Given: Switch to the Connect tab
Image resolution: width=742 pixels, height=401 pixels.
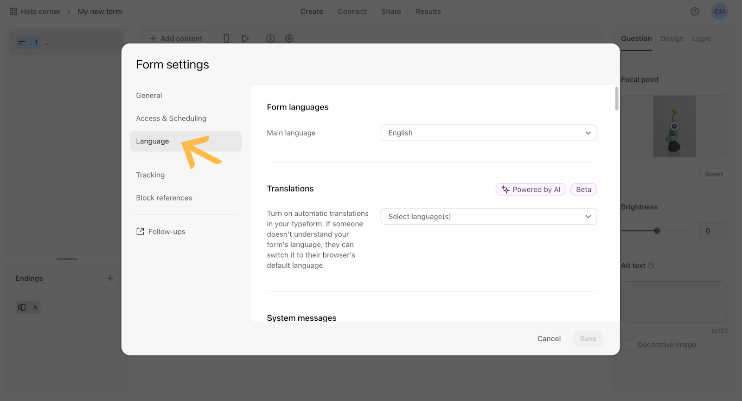Looking at the screenshot, I should [352, 12].
